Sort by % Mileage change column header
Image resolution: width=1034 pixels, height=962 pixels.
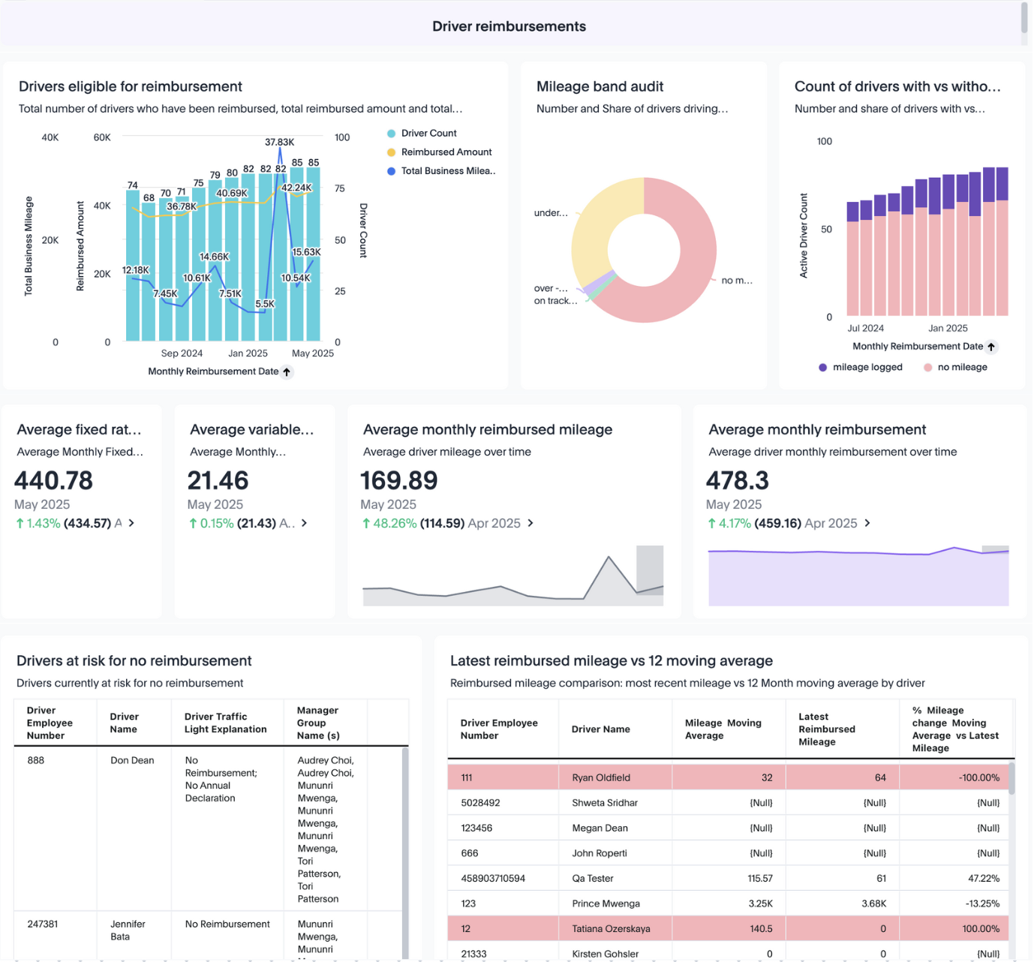click(x=957, y=729)
